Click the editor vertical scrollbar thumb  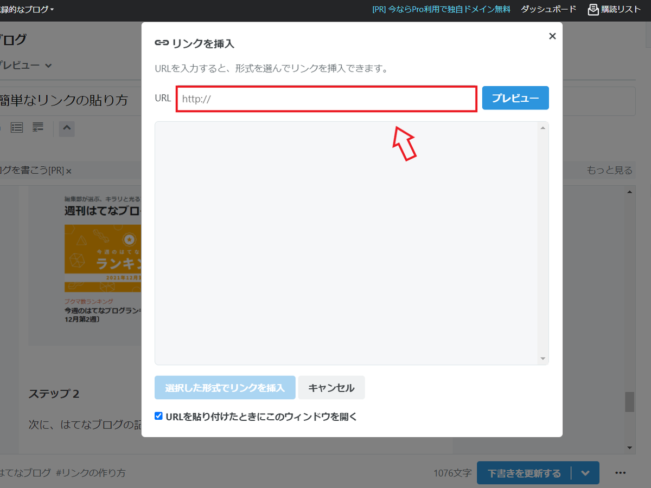click(630, 402)
